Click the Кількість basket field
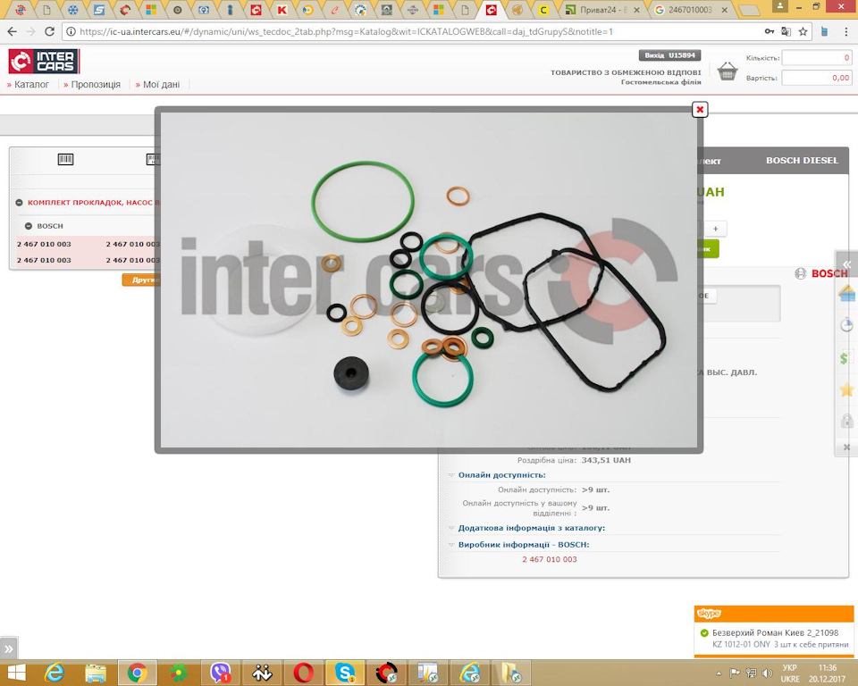Image resolution: width=858 pixels, height=686 pixels. click(x=816, y=57)
